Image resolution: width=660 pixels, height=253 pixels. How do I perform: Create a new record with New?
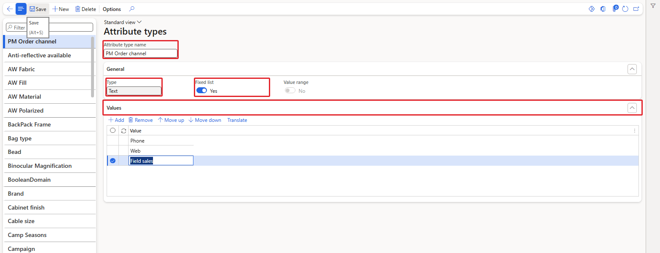click(61, 9)
